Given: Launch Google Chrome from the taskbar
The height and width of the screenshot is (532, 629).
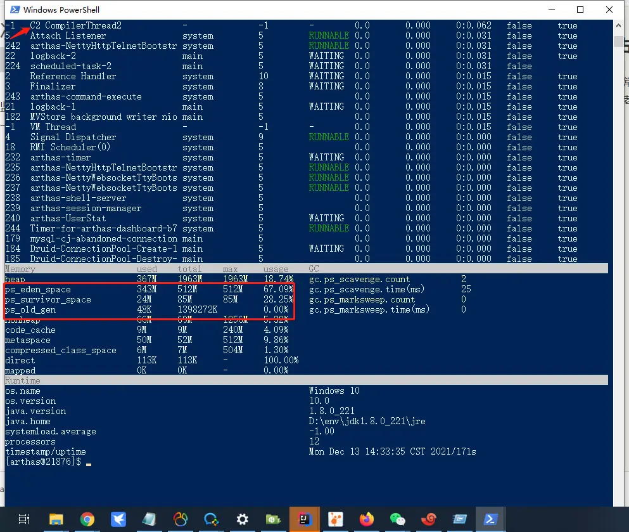Looking at the screenshot, I should (87, 519).
